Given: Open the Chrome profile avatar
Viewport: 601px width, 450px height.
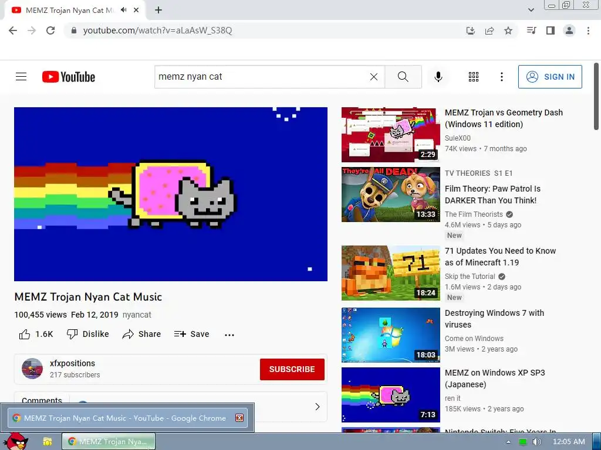Looking at the screenshot, I should (569, 30).
